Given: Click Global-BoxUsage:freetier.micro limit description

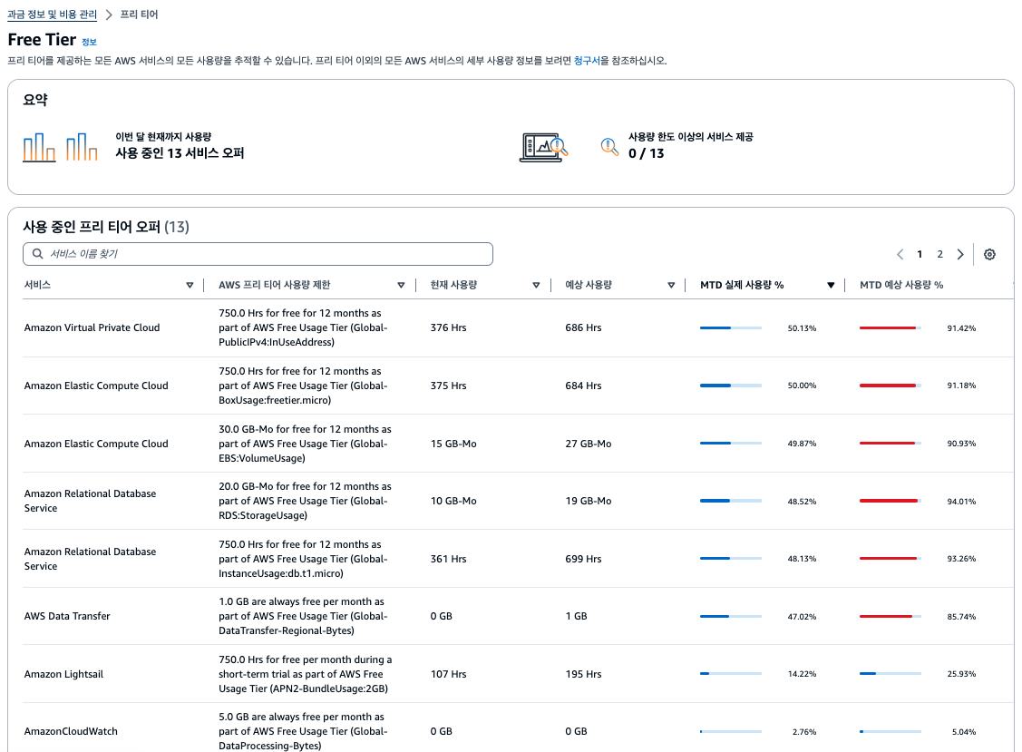Looking at the screenshot, I should (303, 386).
